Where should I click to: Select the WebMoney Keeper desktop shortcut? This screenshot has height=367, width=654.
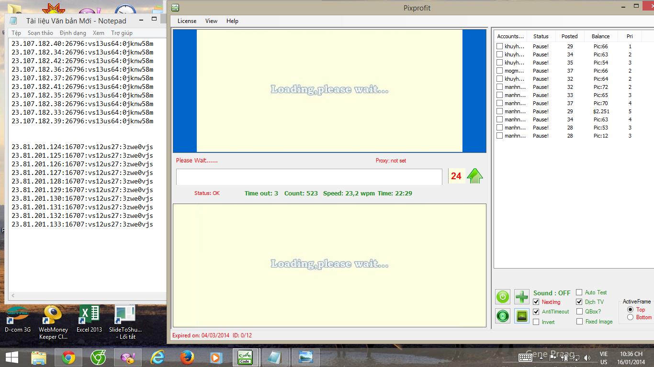(x=53, y=322)
